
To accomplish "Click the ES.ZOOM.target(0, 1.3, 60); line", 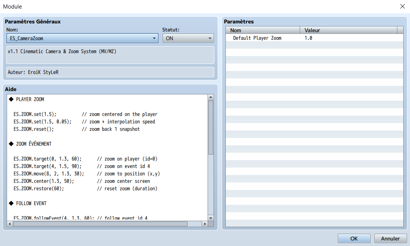I will 48,159.
